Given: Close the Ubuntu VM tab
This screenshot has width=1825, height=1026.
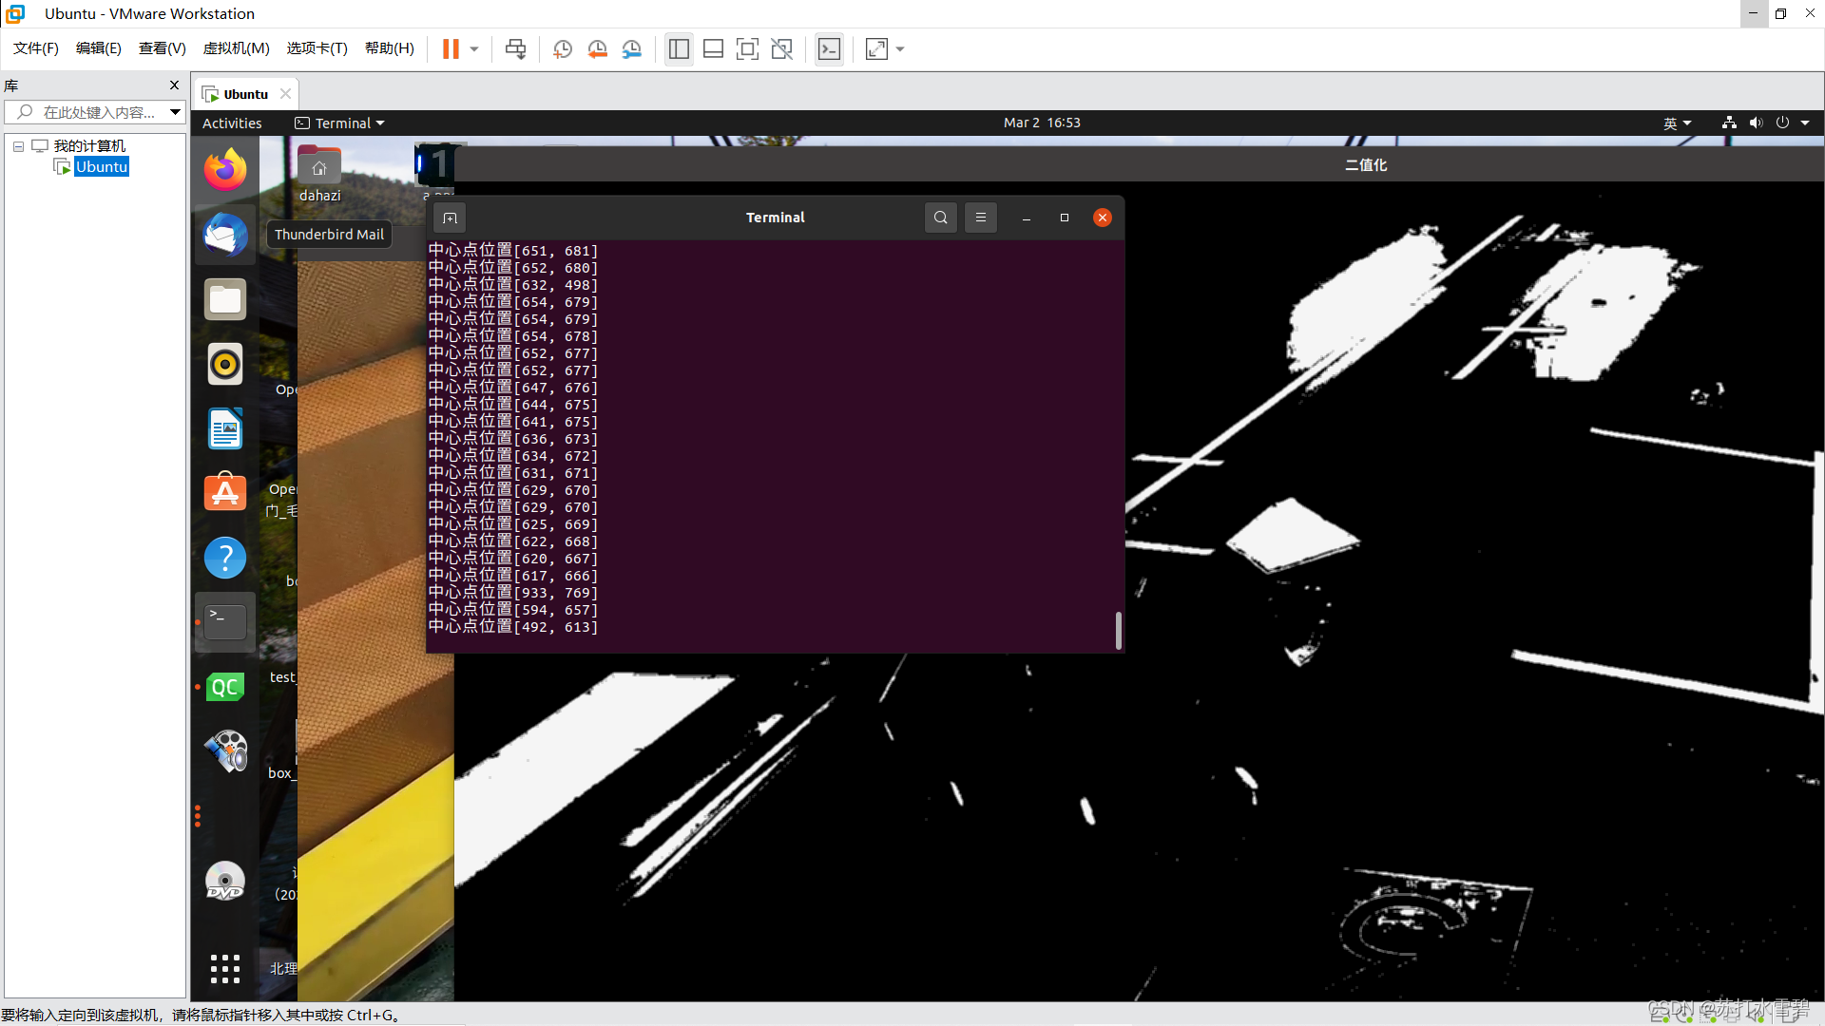Looking at the screenshot, I should tap(285, 93).
